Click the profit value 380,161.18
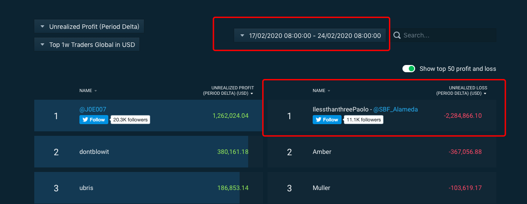 (233, 152)
